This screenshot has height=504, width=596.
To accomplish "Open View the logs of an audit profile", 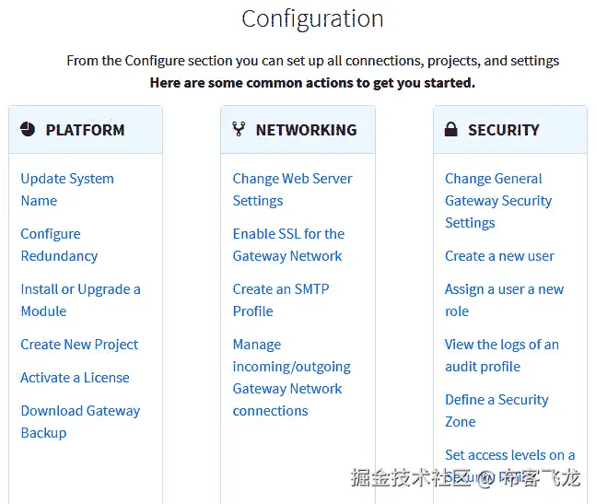I will (502, 356).
